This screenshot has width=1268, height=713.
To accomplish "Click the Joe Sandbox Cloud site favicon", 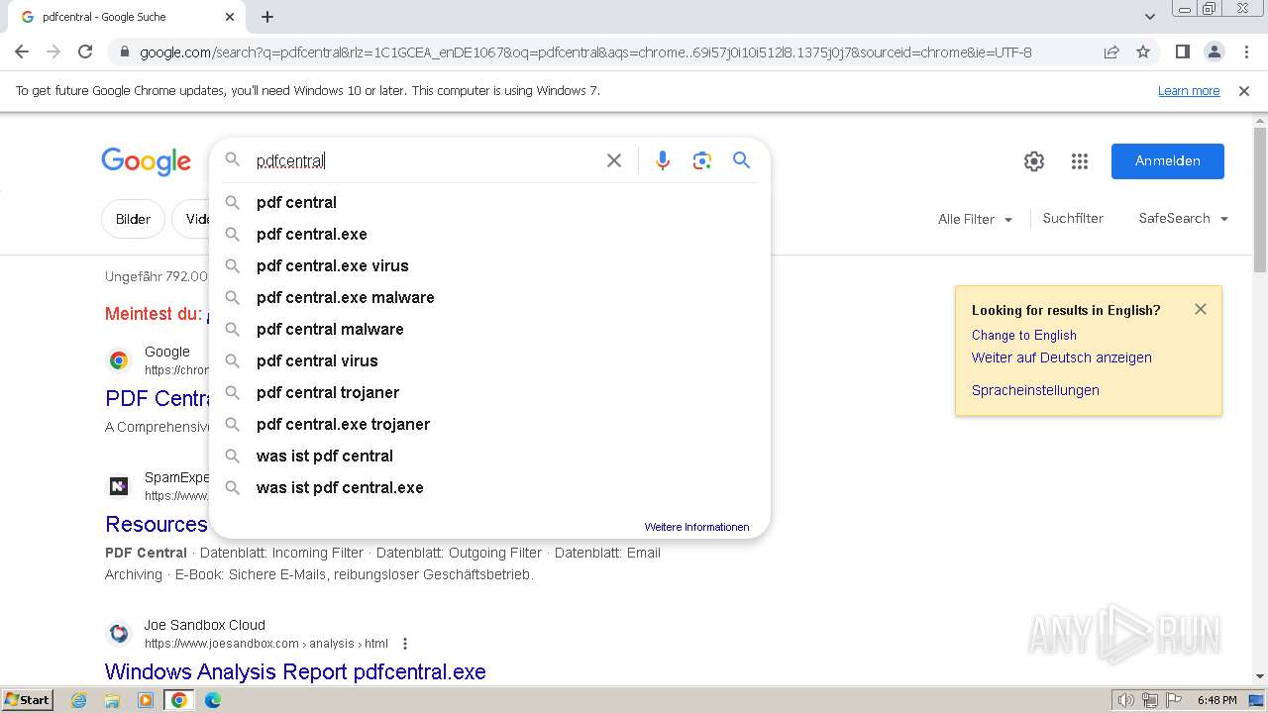I will [119, 633].
